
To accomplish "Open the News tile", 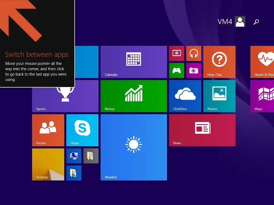I will click(x=202, y=130).
